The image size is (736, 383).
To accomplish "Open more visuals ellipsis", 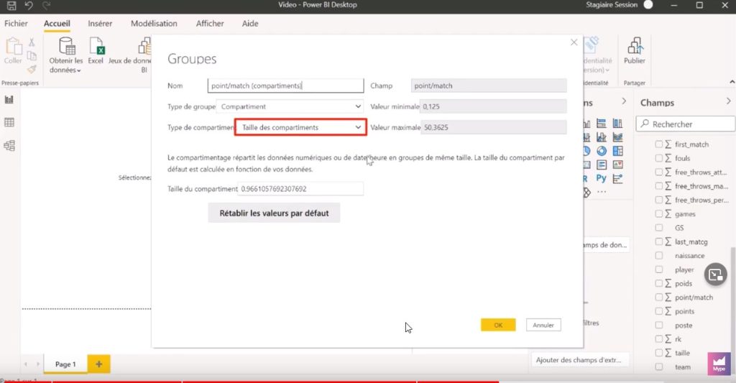I will (x=602, y=192).
